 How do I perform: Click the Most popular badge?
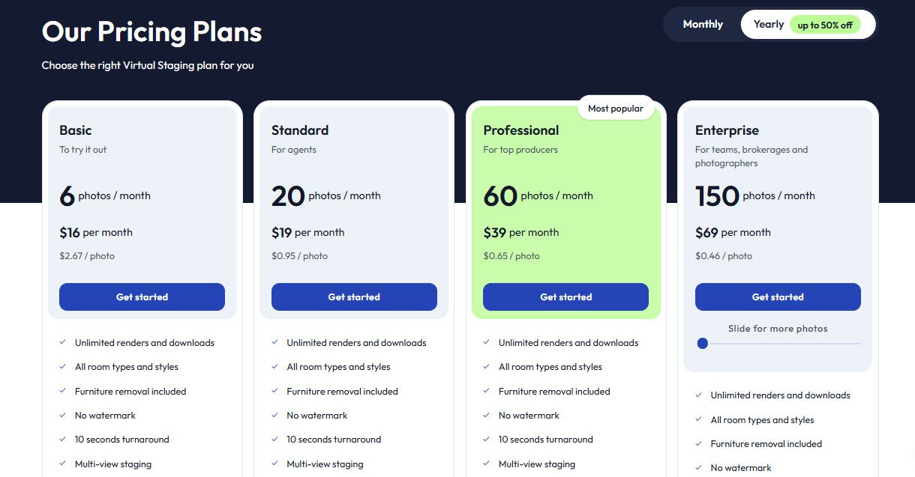point(616,108)
